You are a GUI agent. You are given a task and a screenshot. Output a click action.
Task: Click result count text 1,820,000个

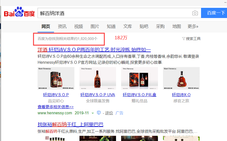(88, 39)
